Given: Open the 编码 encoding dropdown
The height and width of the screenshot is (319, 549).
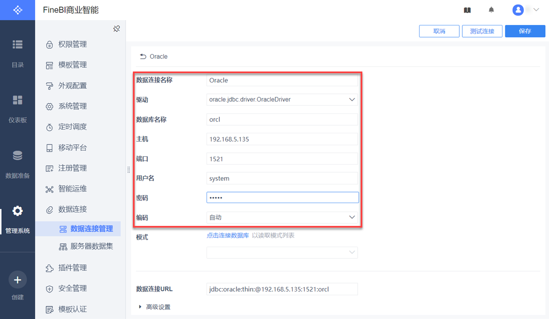Looking at the screenshot, I should [x=282, y=217].
